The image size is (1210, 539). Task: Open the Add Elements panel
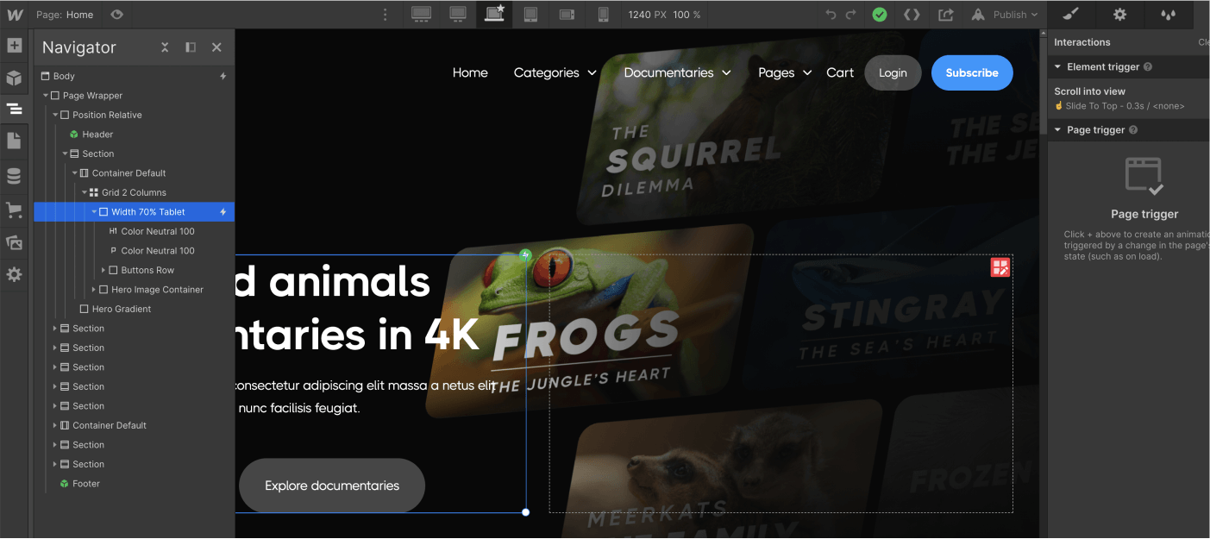14,45
